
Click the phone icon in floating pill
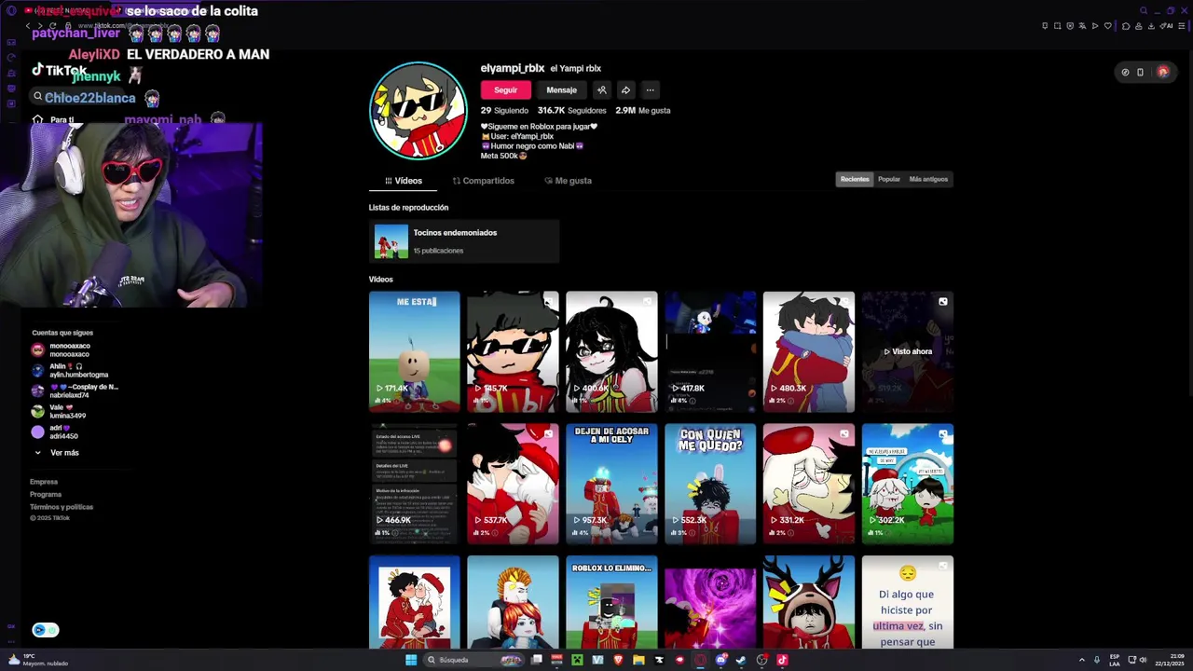point(1140,72)
